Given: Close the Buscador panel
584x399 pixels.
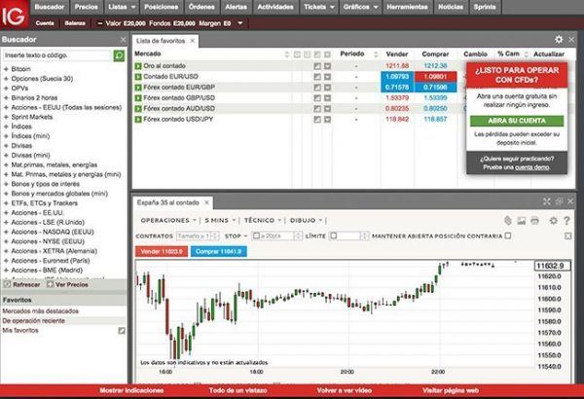Looking at the screenshot, I should coord(124,40).
